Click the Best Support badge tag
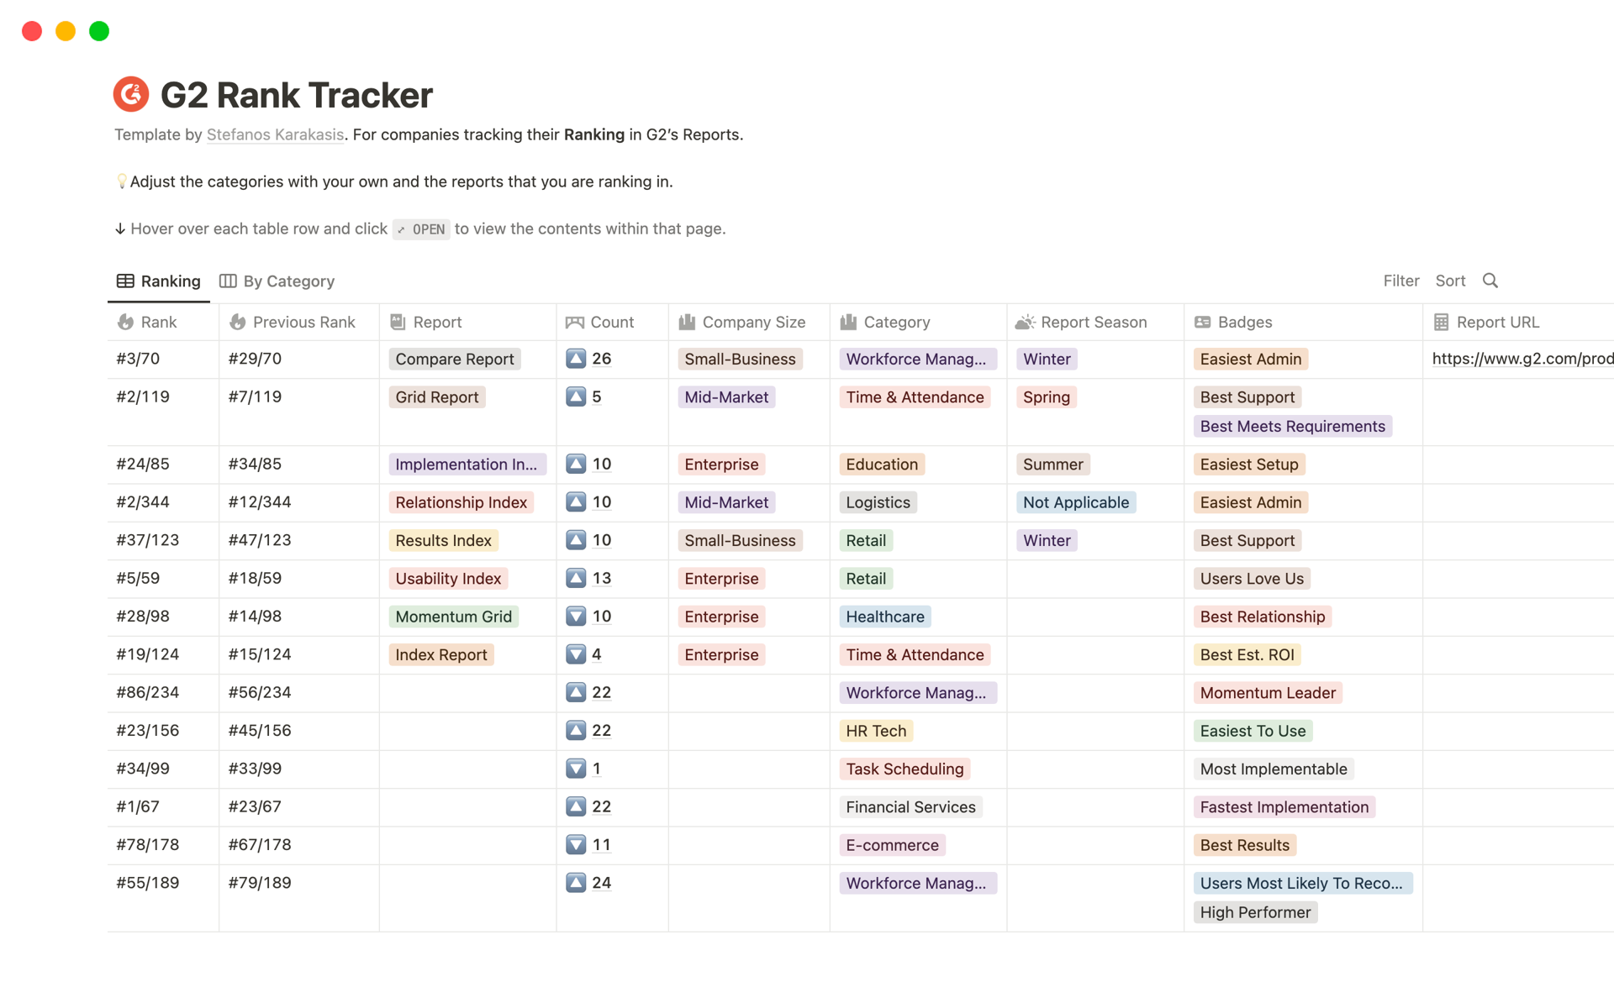The height and width of the screenshot is (1008, 1614). click(x=1247, y=396)
